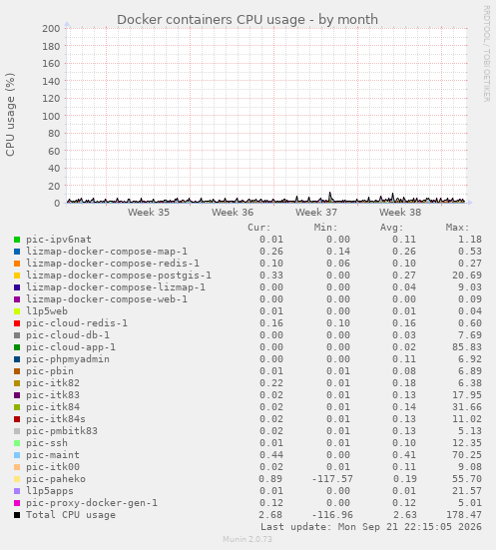Click the Week 37 axis label
Image resolution: width=496 pixels, height=550 pixels.
[x=316, y=213]
